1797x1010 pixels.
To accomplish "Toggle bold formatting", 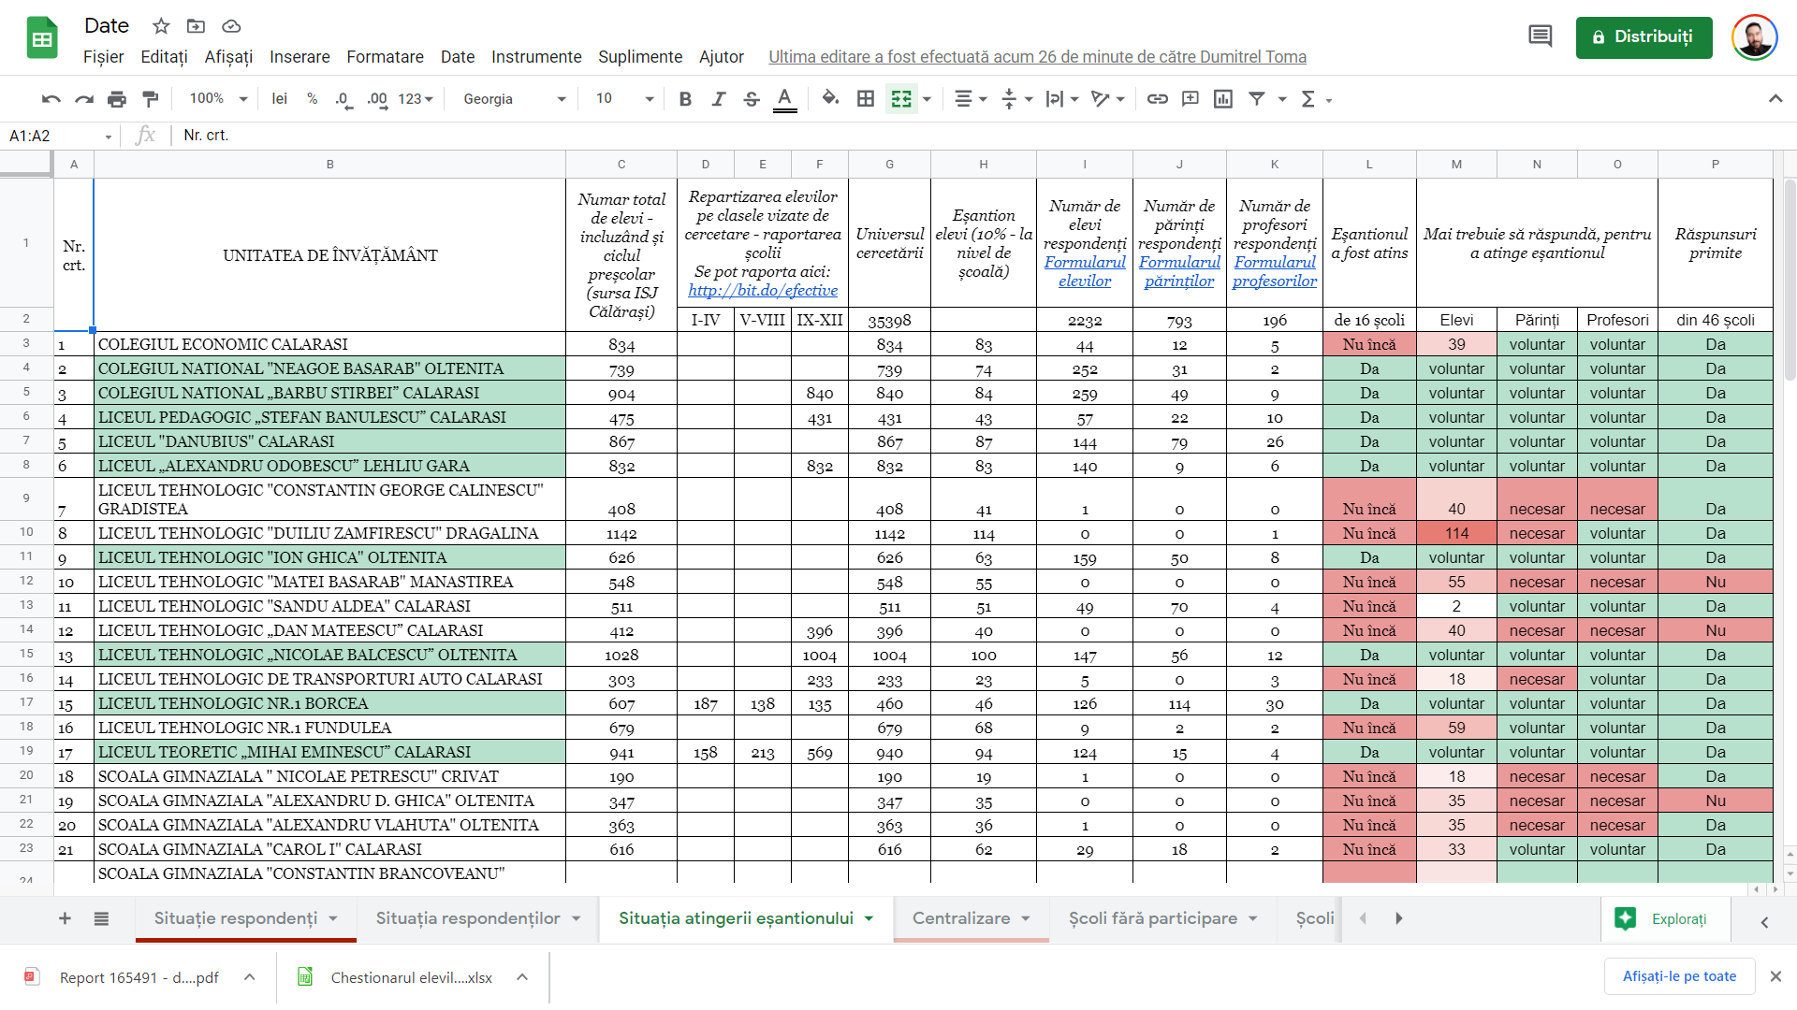I will point(685,99).
